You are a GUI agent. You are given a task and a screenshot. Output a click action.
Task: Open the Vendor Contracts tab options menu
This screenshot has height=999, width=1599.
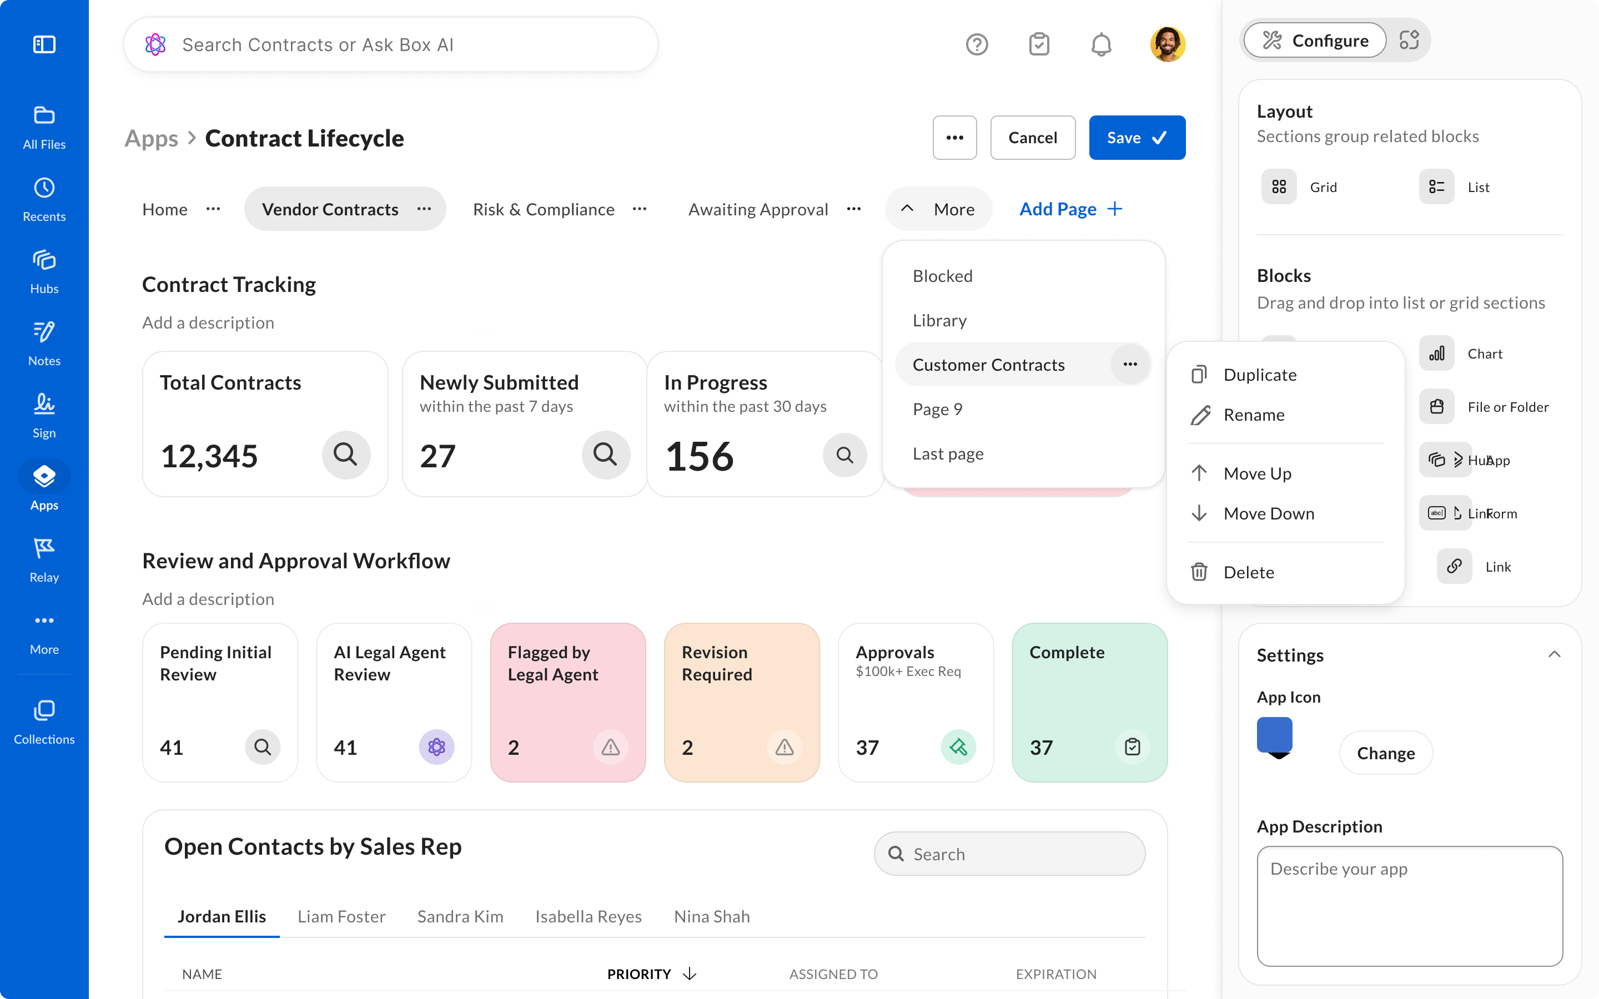(x=424, y=209)
